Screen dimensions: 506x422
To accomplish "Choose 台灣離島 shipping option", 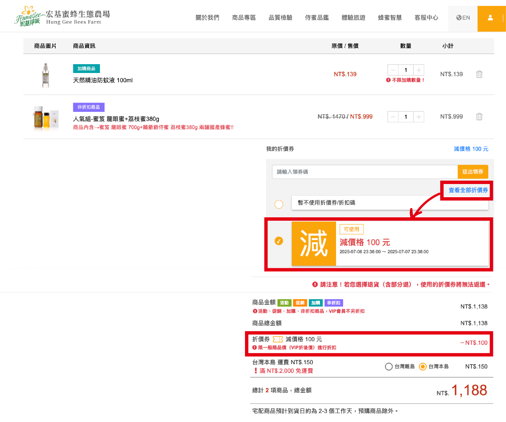I will pos(389,367).
